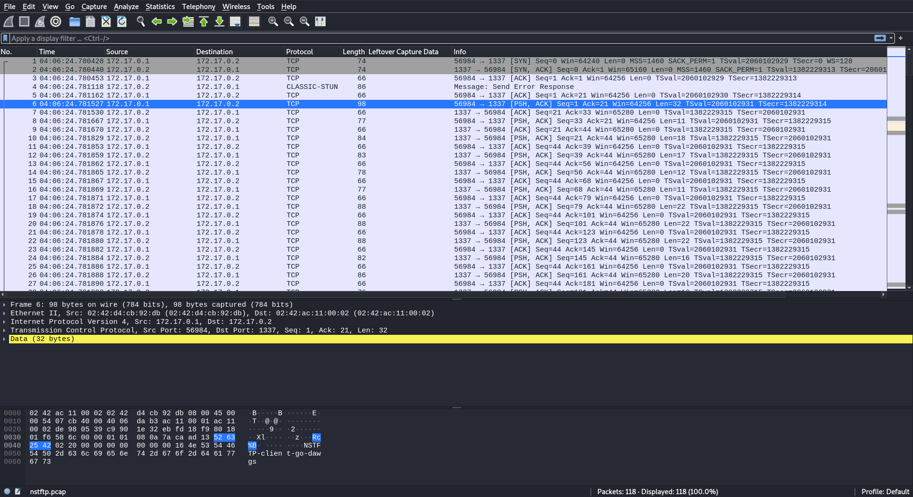The image size is (913, 497).
Task: Click the packet list scroll-down arrow
Action: point(909,288)
